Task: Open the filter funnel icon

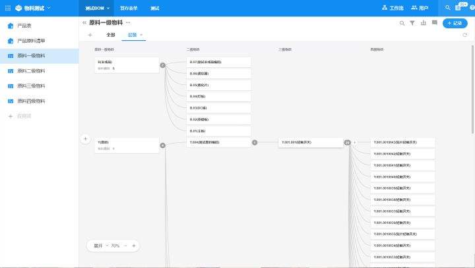Action: coord(412,23)
